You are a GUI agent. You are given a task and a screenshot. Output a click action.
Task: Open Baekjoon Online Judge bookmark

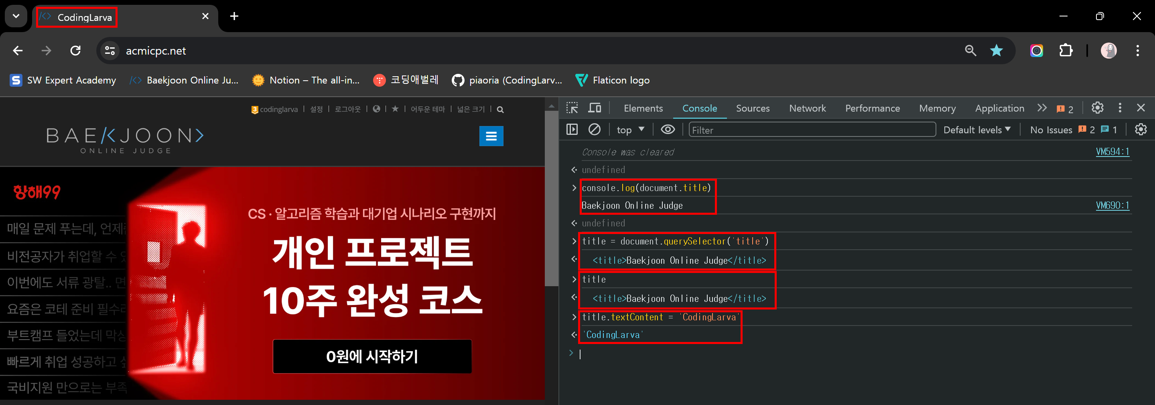click(184, 80)
